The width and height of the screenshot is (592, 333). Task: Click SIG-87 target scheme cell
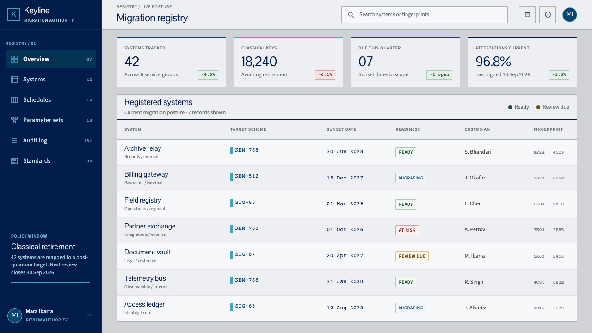click(x=243, y=254)
